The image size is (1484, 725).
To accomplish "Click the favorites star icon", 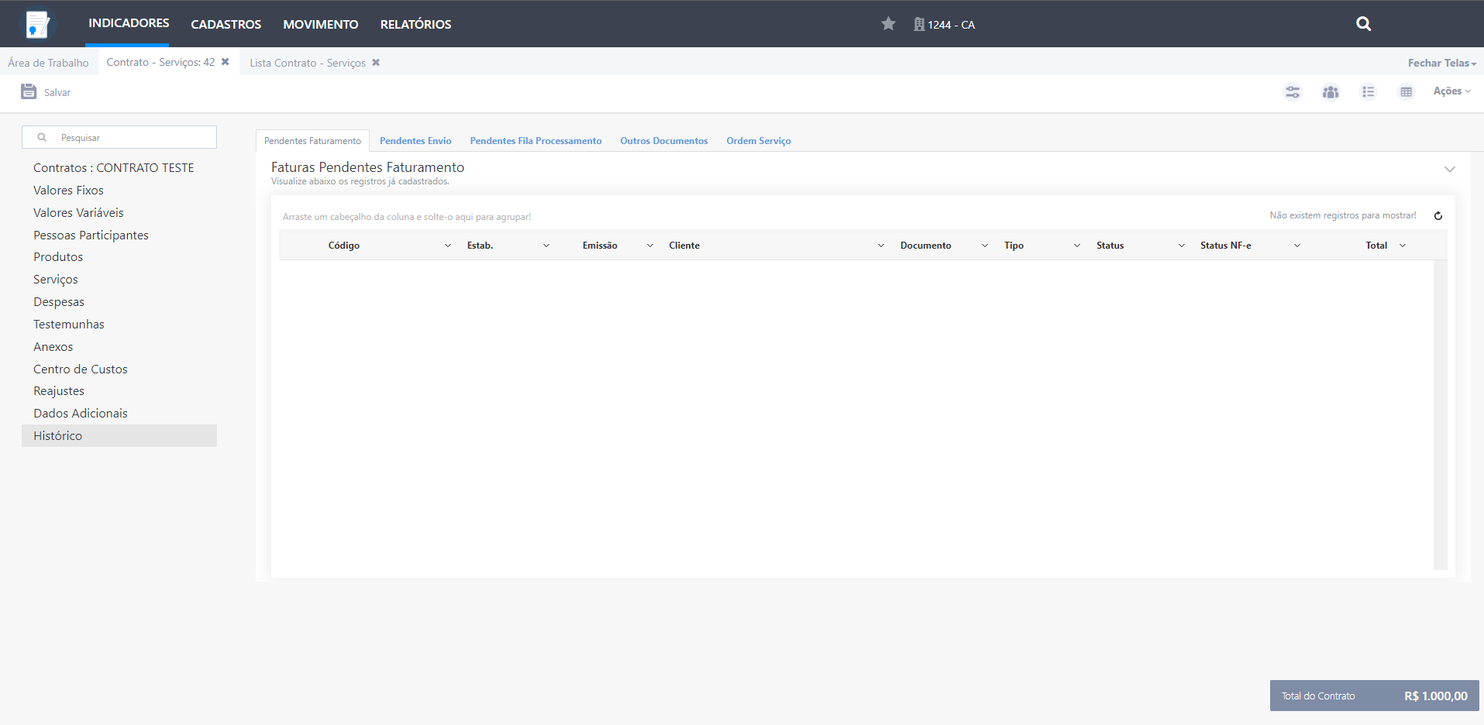I will coord(888,24).
